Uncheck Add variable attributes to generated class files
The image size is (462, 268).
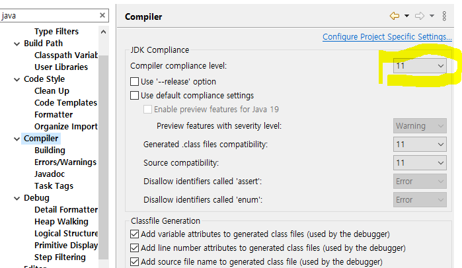point(135,234)
